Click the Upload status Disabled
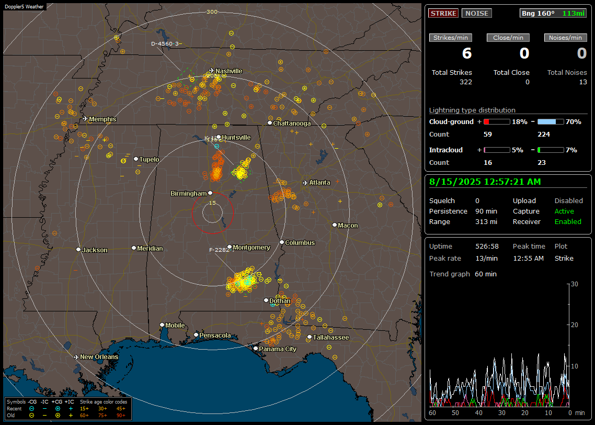595x425 pixels. pyautogui.click(x=568, y=201)
